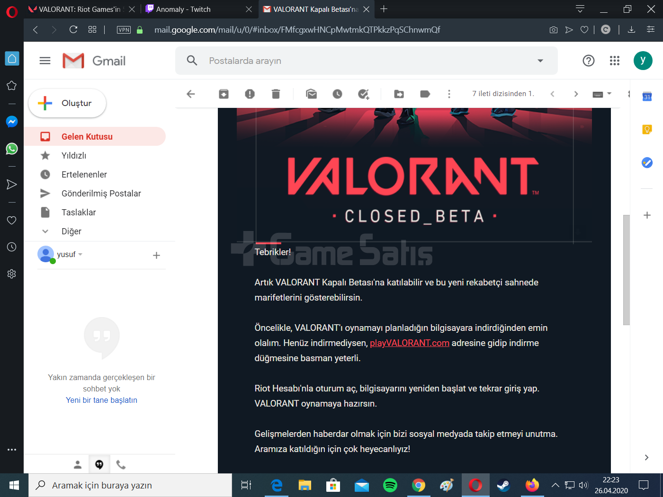Viewport: 663px width, 497px height.
Task: Open Spotify from taskbar
Action: click(390, 485)
